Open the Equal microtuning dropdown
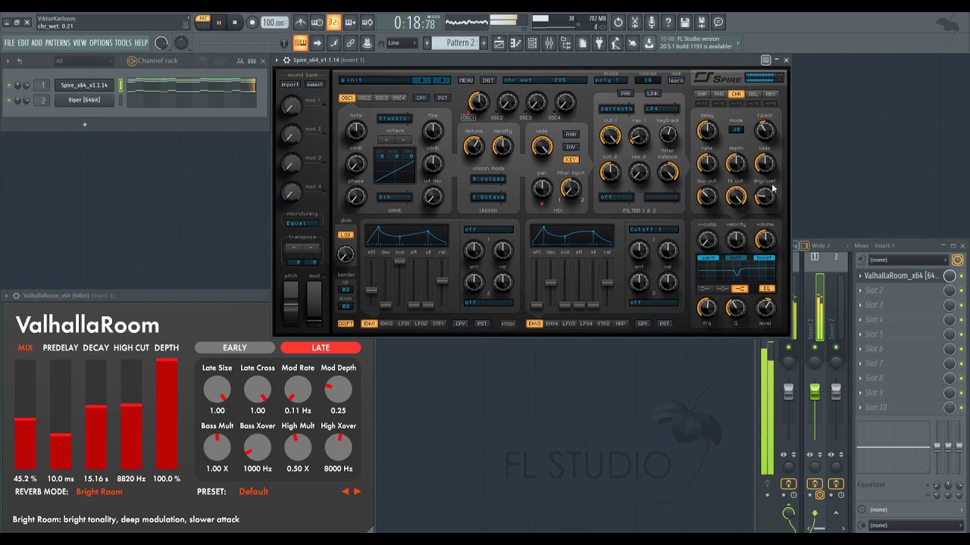 [302, 223]
